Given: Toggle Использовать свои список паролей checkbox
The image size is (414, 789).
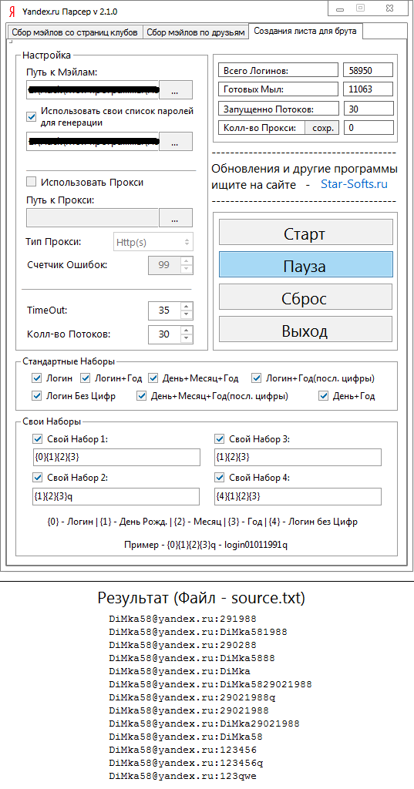Looking at the screenshot, I should click(x=32, y=117).
